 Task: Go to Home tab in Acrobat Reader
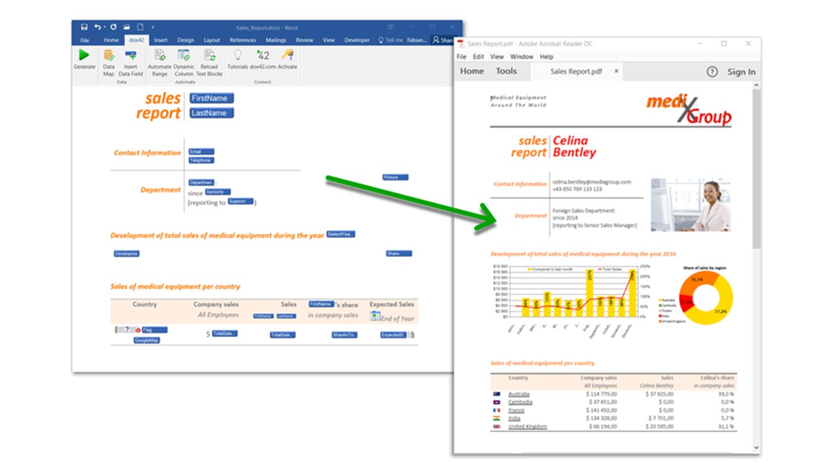pos(472,71)
